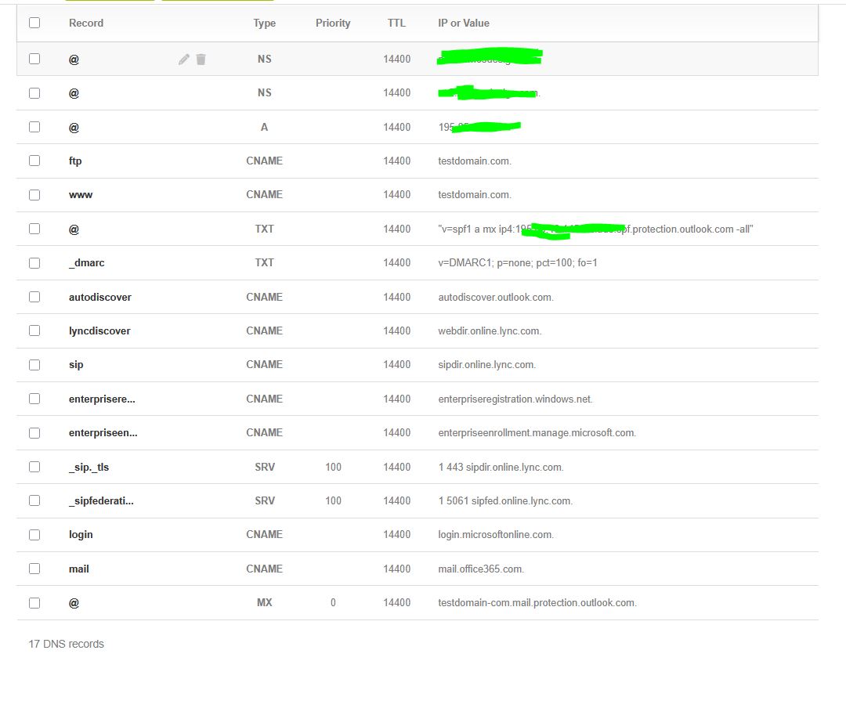
Task: Check the box for the ftp CNAME record
Action: point(34,161)
